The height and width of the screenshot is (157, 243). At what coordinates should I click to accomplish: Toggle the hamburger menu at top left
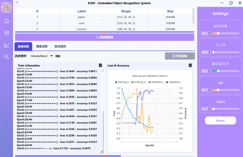click(17, 3)
